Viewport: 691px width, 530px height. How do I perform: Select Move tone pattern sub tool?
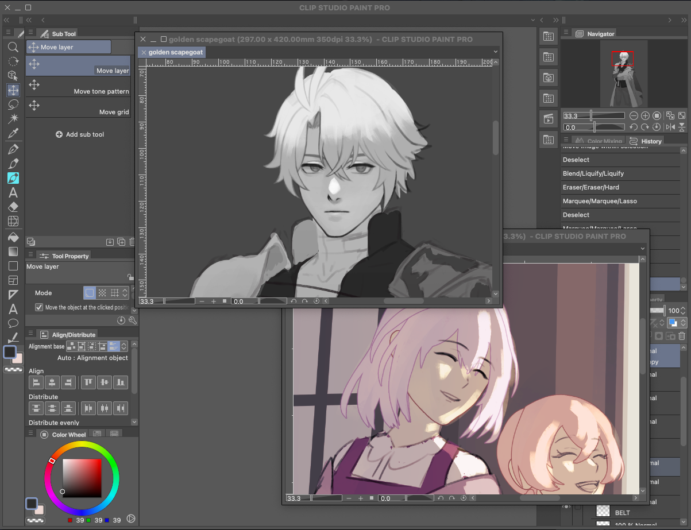coord(78,87)
